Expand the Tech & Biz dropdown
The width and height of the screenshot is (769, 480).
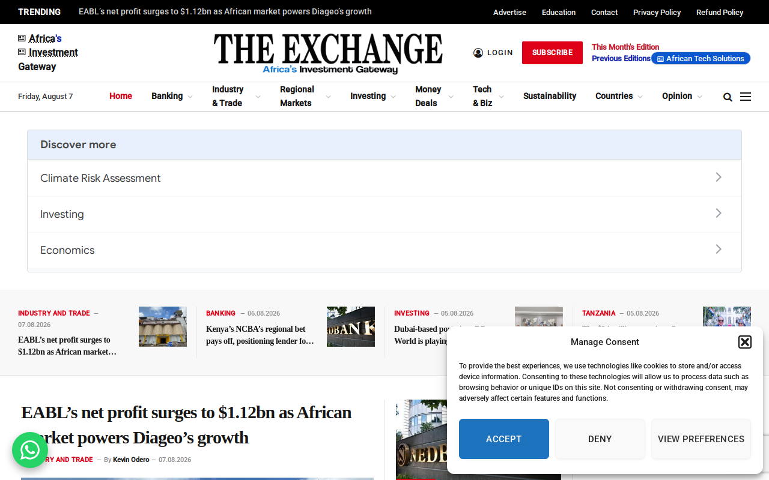point(501,97)
